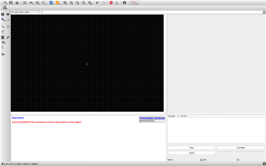This screenshot has width=266, height=166.
Task: Click the red DESCRIPTION command hint text
Action: pyautogui.click(x=47, y=122)
